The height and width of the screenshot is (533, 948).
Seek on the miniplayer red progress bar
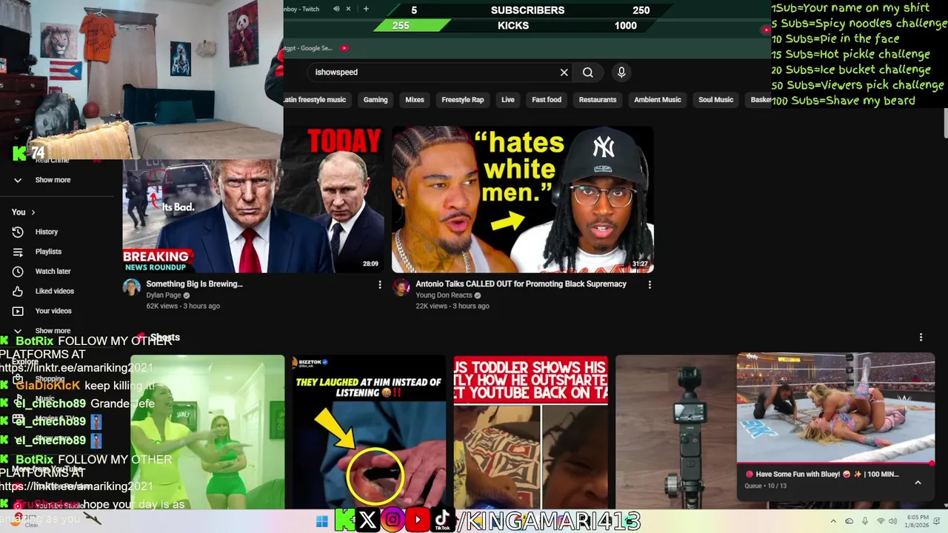click(835, 463)
